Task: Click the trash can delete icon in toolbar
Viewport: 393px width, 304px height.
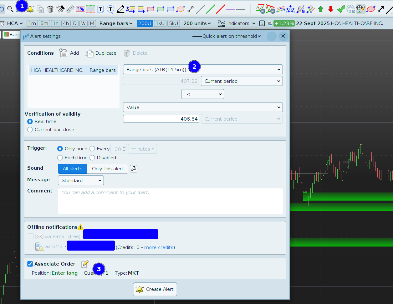Action: tap(50, 9)
